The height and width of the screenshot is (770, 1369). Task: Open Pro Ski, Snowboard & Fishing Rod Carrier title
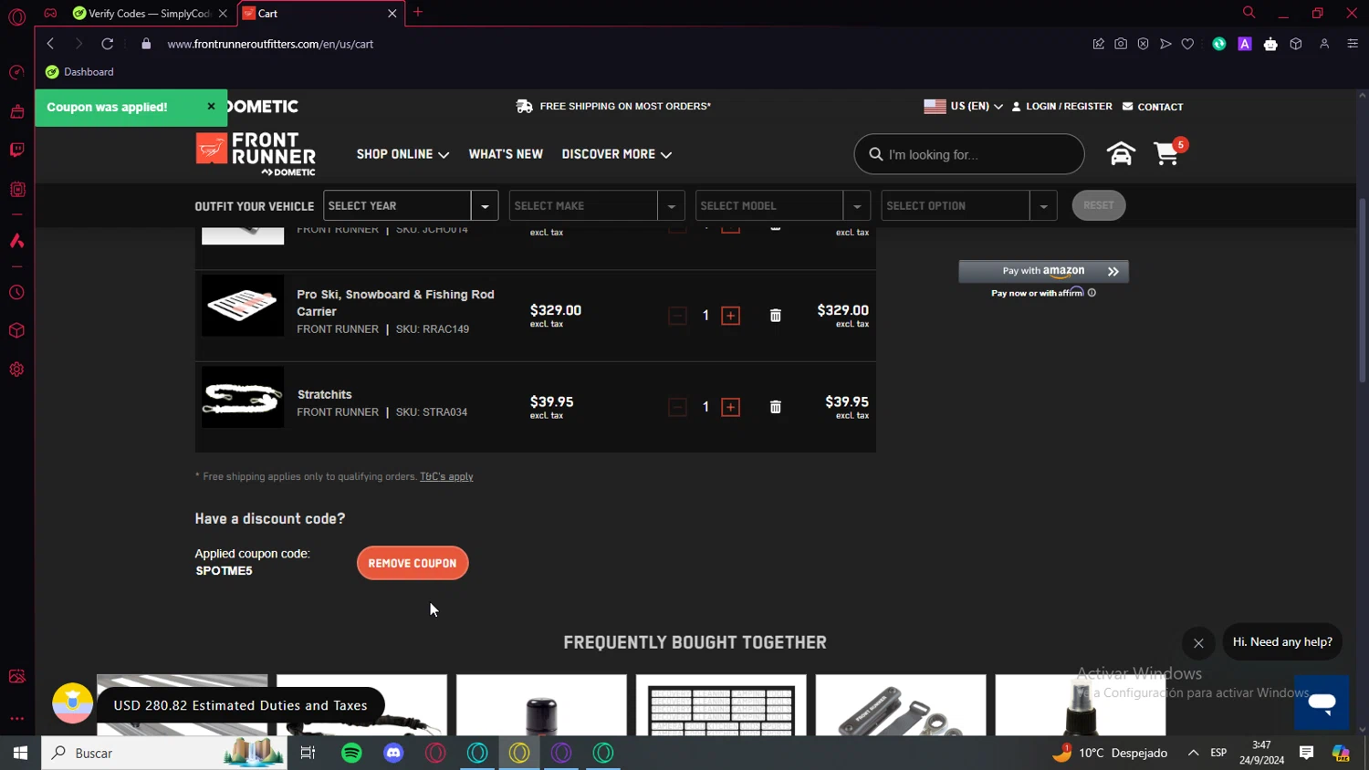tap(395, 303)
